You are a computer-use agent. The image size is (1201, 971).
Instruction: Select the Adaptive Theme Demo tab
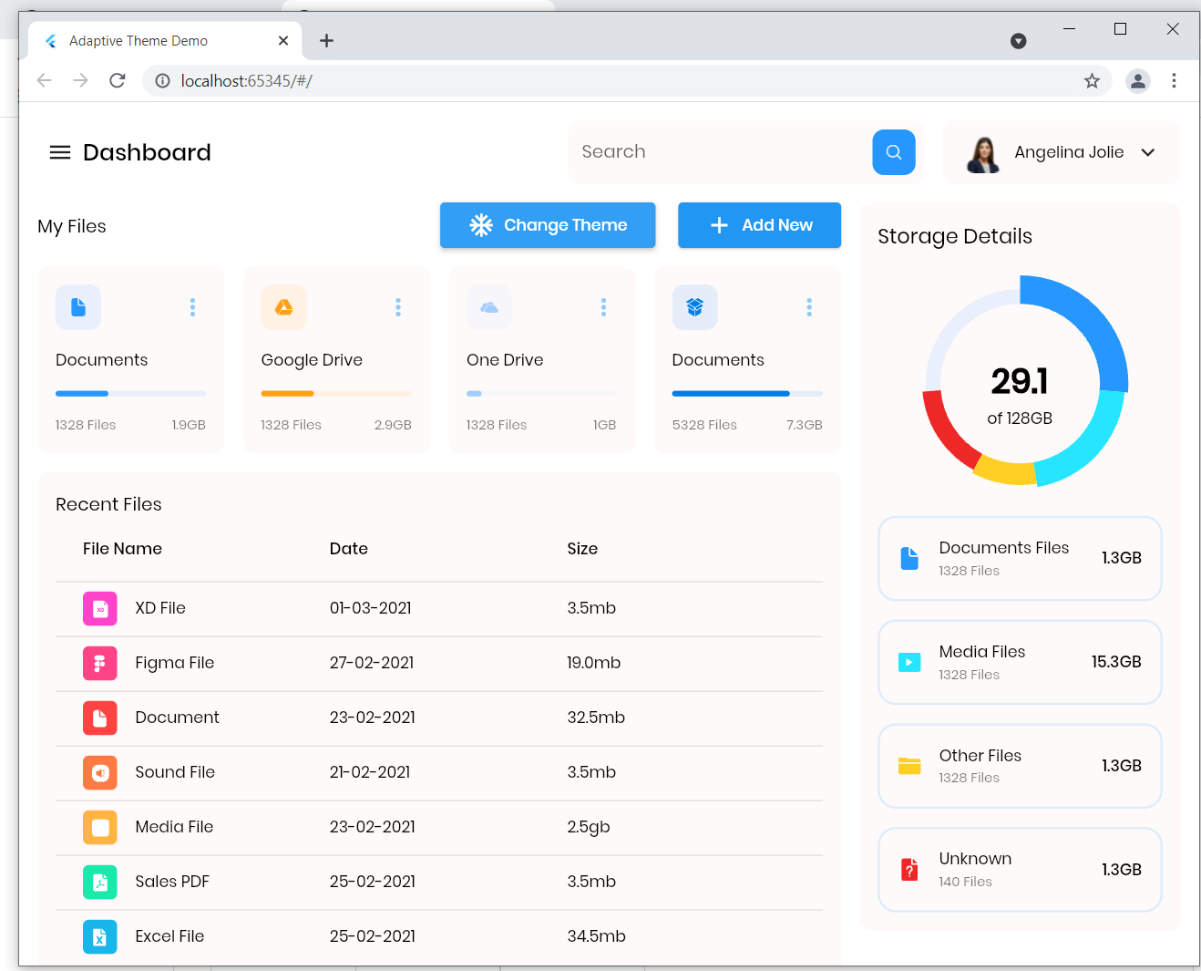139,41
